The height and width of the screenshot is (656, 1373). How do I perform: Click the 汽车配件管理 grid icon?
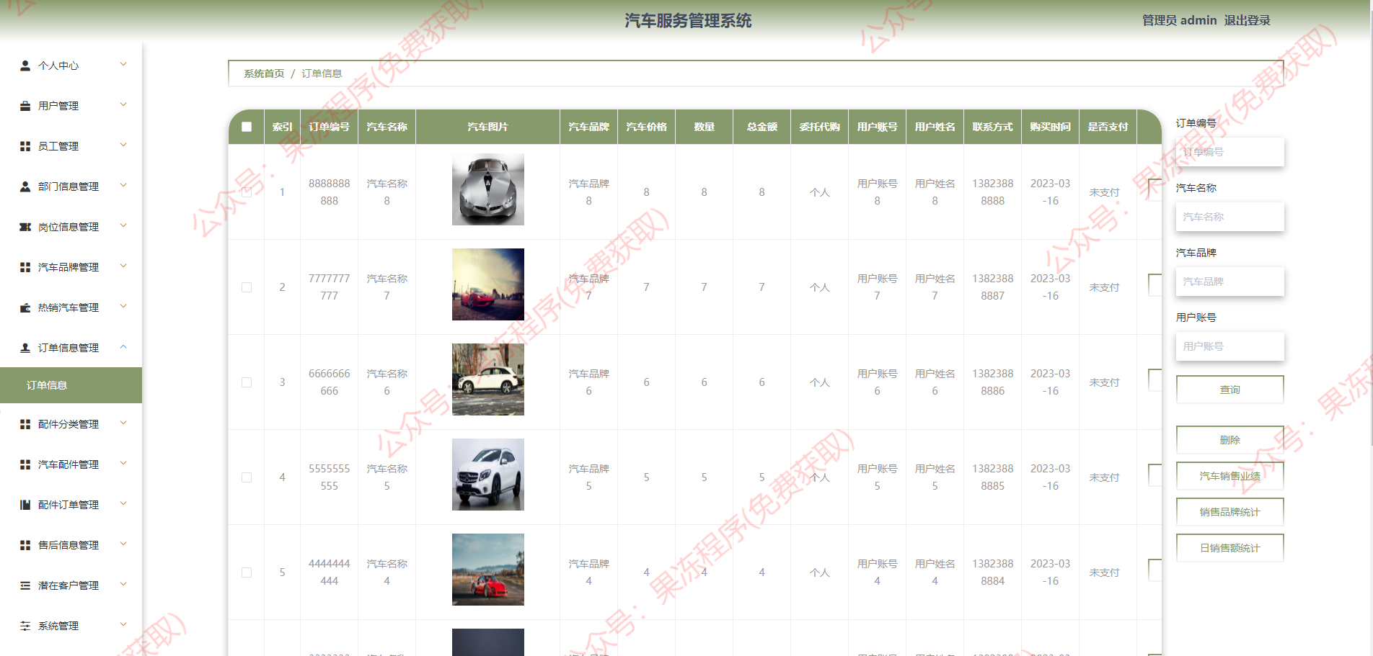[x=25, y=464]
